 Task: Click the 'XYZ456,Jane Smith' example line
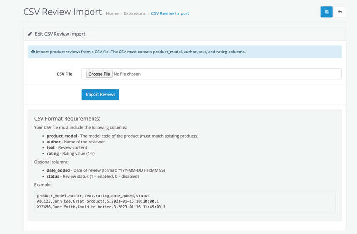tap(101, 207)
